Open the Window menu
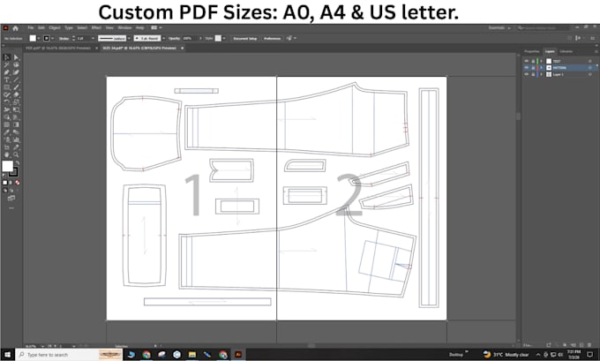The height and width of the screenshot is (361, 600). (124, 28)
